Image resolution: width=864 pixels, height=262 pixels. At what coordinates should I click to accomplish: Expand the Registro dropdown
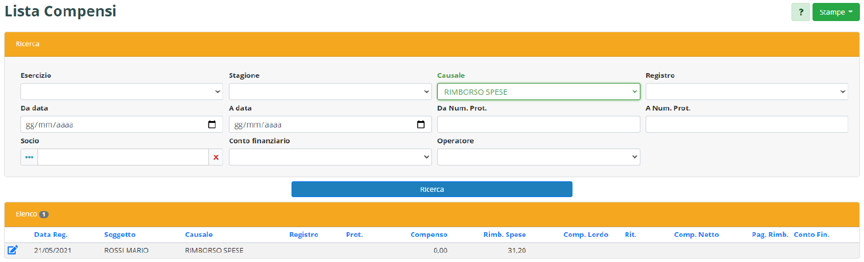click(x=746, y=92)
